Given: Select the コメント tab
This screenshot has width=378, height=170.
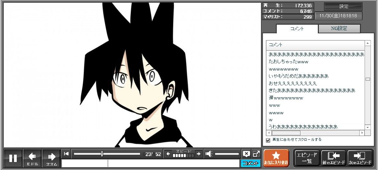Looking at the screenshot, I should (x=297, y=29).
